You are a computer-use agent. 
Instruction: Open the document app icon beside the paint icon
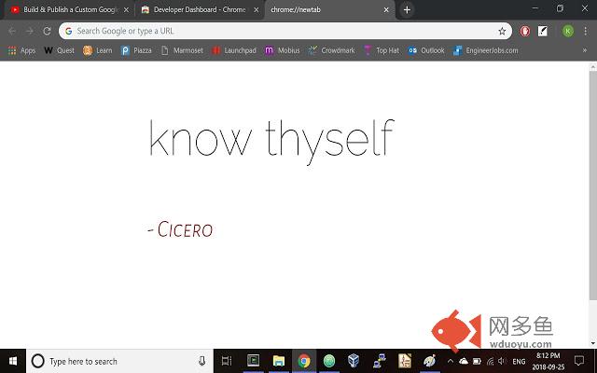(404, 361)
